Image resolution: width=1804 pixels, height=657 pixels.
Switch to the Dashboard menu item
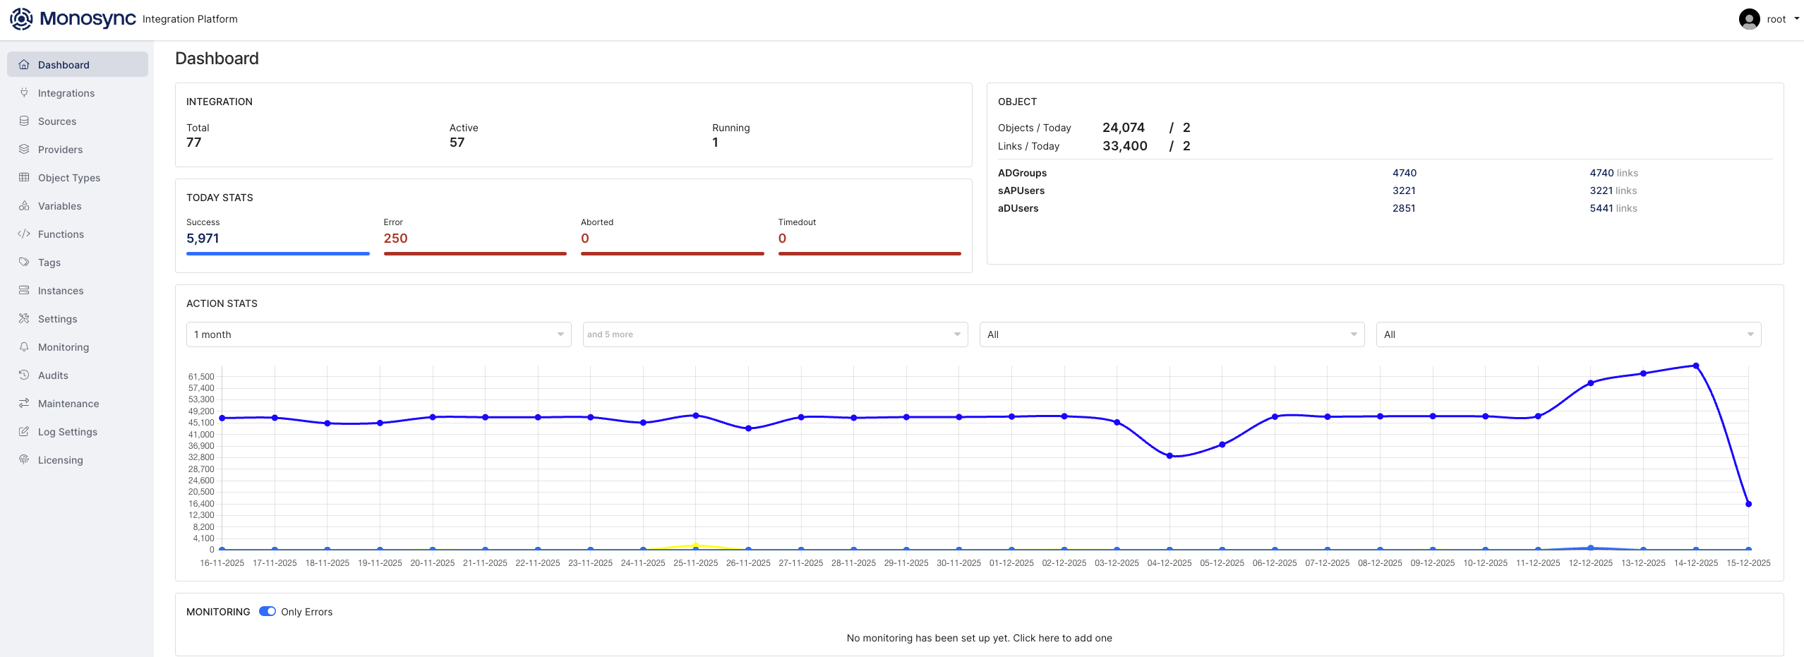point(64,64)
